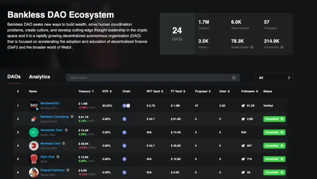
Task: Open the Newsletter Team green avatar
Action: (34, 132)
